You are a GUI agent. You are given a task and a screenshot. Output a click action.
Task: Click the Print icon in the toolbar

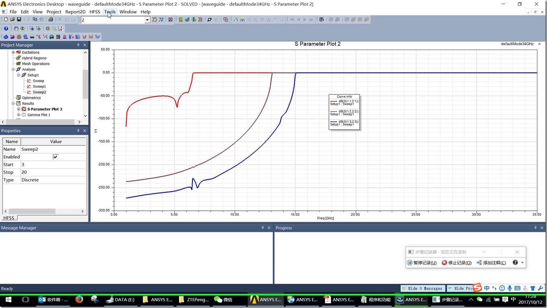(x=50, y=20)
